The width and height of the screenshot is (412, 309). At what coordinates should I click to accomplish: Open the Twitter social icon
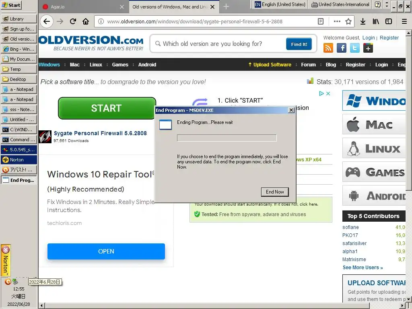coord(355,48)
